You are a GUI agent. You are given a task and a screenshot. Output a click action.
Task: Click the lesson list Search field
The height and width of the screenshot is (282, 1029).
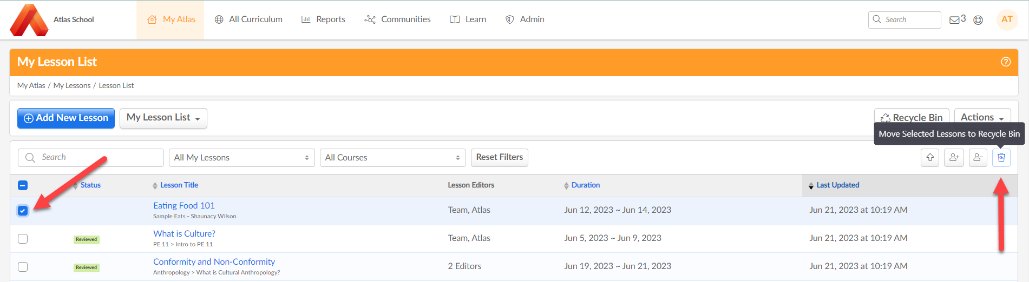pyautogui.click(x=91, y=157)
